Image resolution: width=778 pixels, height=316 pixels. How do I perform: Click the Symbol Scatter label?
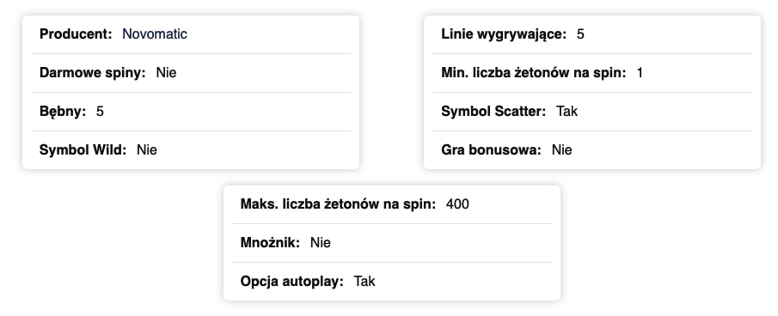point(493,112)
